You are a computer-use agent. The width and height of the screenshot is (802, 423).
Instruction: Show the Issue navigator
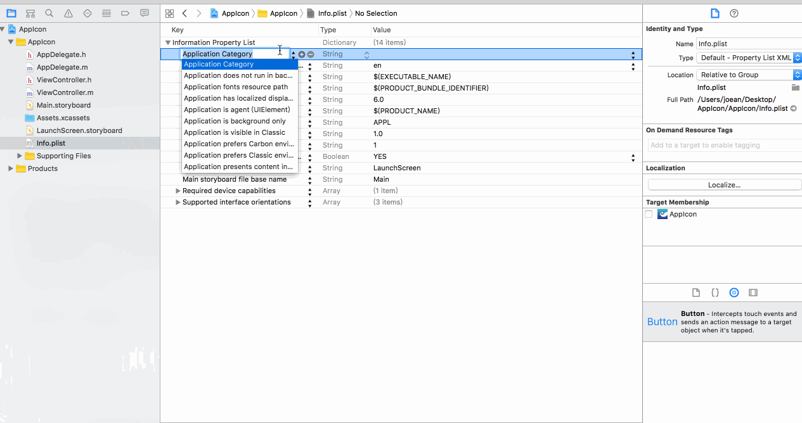[67, 13]
